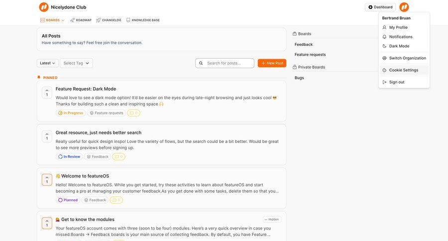Click comment count icon on Dark Mode post
This screenshot has height=241, width=448.
click(133, 113)
